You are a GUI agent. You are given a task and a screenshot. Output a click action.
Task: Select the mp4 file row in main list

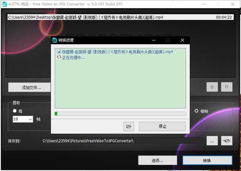coord(120,17)
